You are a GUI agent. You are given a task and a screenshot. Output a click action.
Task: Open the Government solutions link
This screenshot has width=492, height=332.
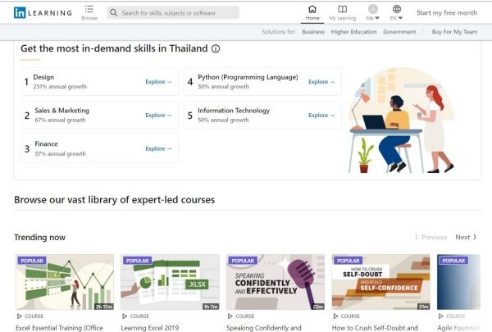click(x=399, y=32)
